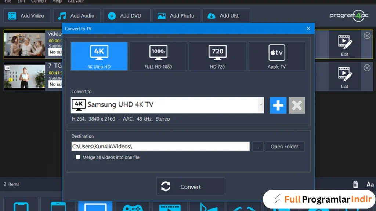Click the 2 items status text
The width and height of the screenshot is (376, 211).
tap(11, 184)
